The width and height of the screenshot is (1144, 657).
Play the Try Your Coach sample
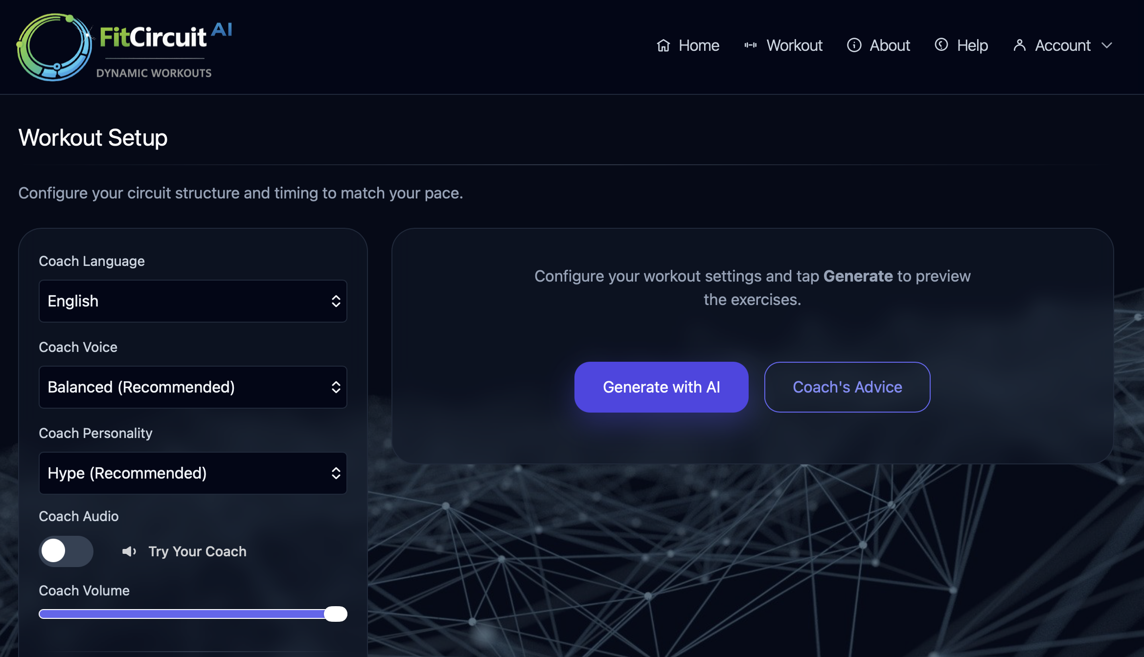pyautogui.click(x=197, y=551)
